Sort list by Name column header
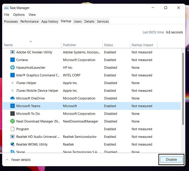The width and height of the screenshot is (189, 171). click(x=8, y=45)
